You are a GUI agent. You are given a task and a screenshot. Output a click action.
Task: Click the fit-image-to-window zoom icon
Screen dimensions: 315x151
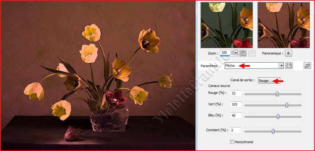(x=243, y=53)
